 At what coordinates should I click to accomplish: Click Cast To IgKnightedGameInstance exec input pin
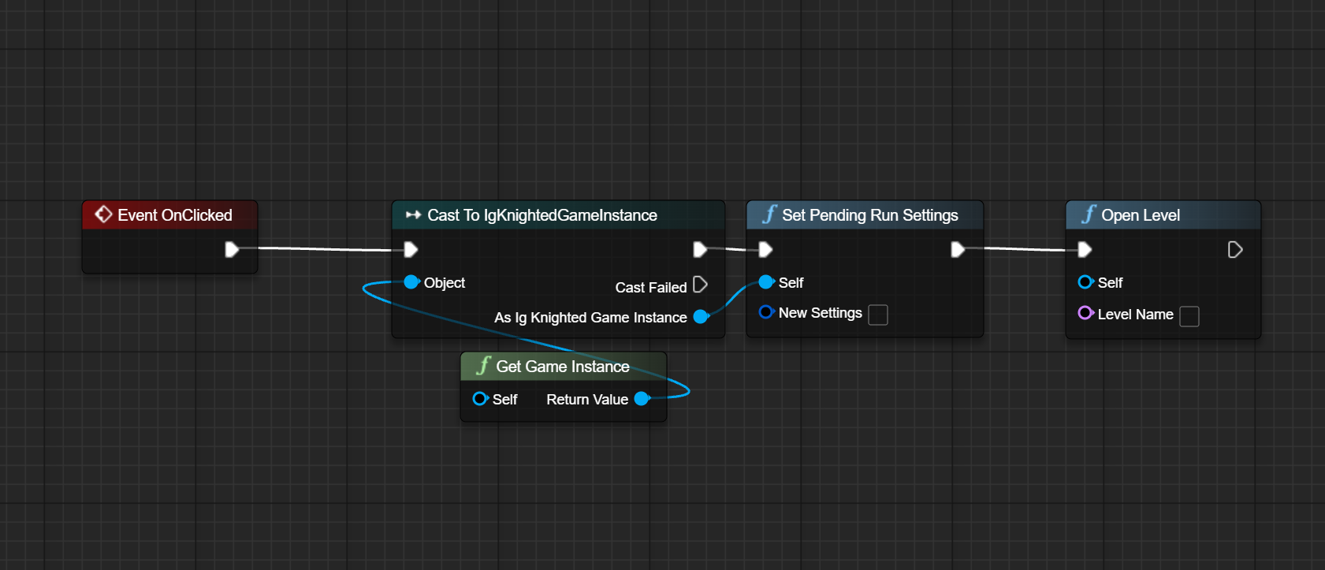411,250
